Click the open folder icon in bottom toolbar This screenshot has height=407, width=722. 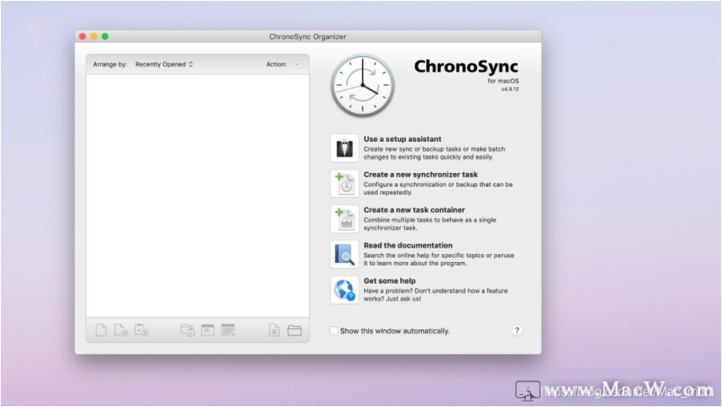tap(295, 330)
